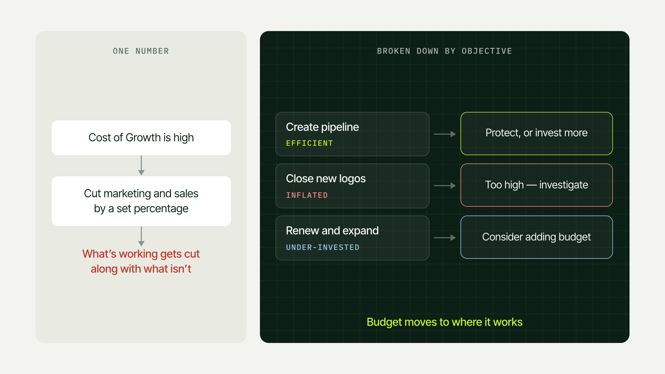The image size is (665, 374).
Task: Open the Create pipeline card
Action: (x=352, y=134)
